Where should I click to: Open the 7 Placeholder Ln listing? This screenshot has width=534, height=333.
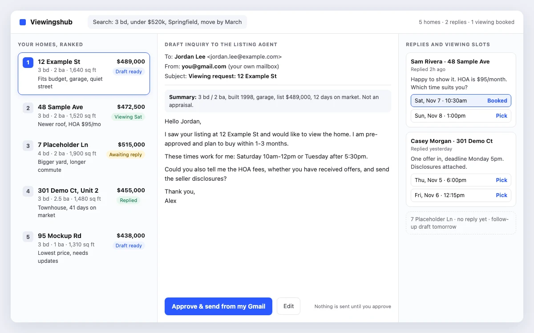click(x=84, y=157)
